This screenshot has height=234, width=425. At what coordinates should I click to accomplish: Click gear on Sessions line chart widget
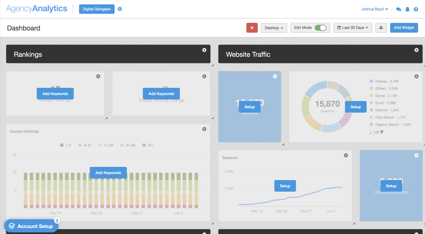(x=346, y=155)
